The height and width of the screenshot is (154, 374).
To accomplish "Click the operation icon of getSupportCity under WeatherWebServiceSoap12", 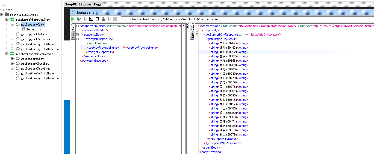I will click(18, 59).
